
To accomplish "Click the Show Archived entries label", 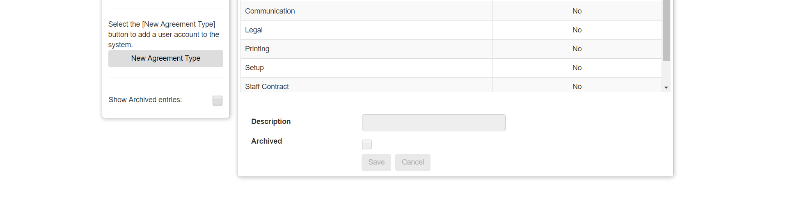I will 145,100.
